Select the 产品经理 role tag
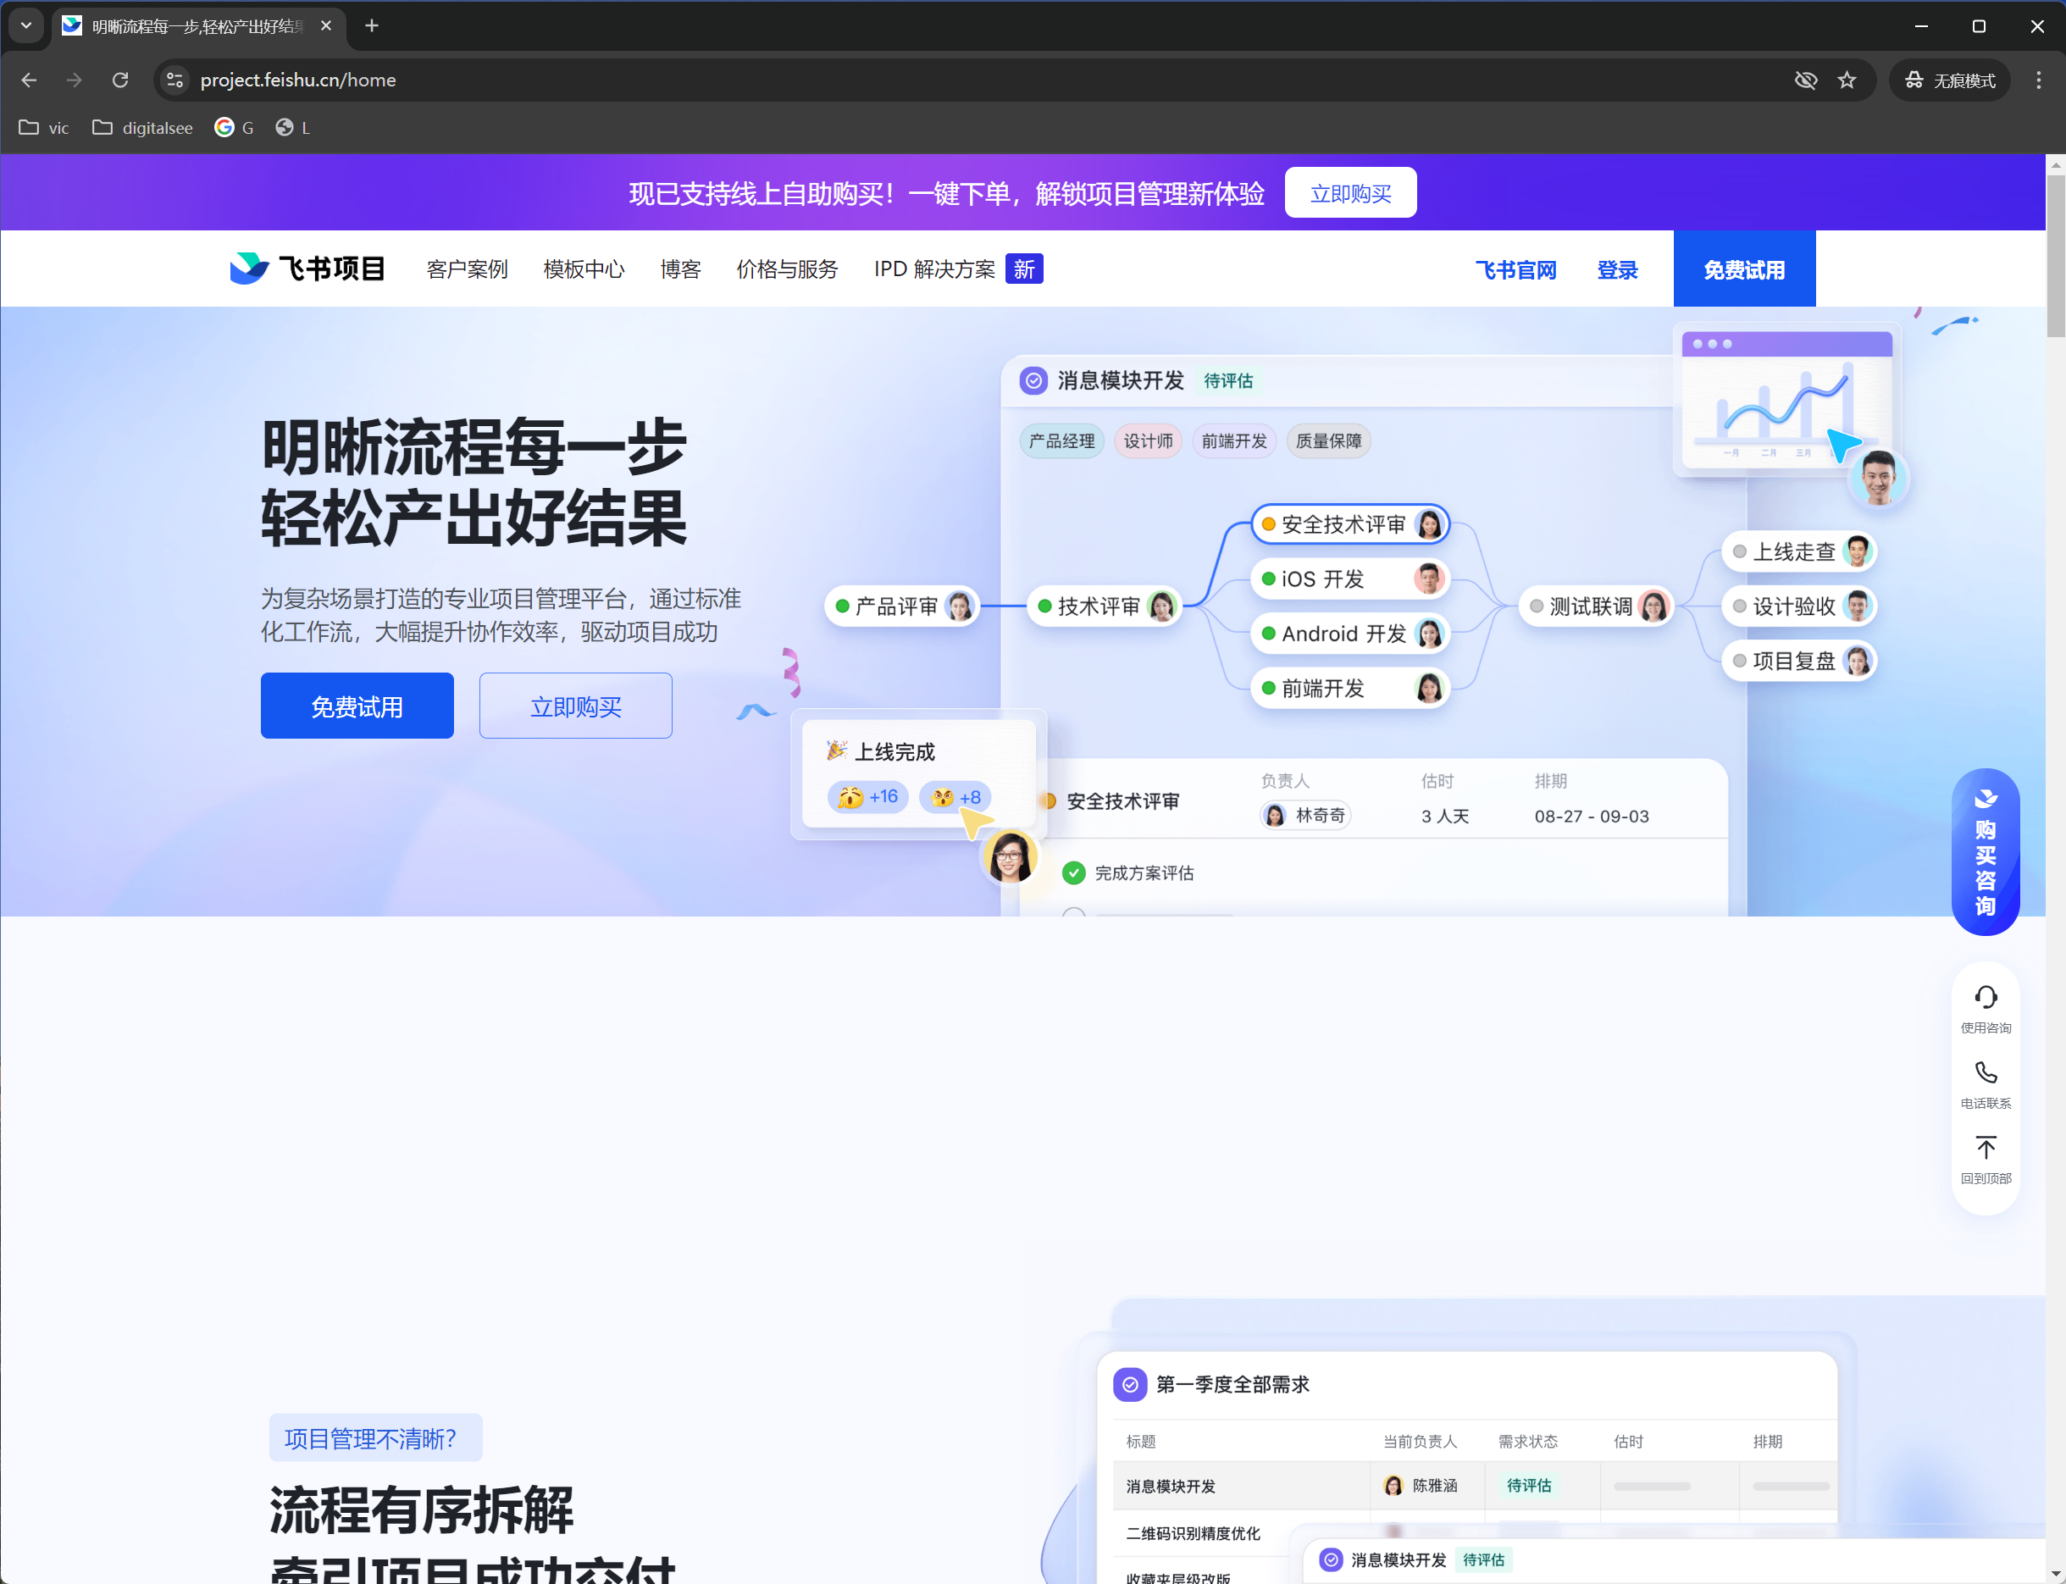The image size is (2066, 1584). tap(1061, 440)
